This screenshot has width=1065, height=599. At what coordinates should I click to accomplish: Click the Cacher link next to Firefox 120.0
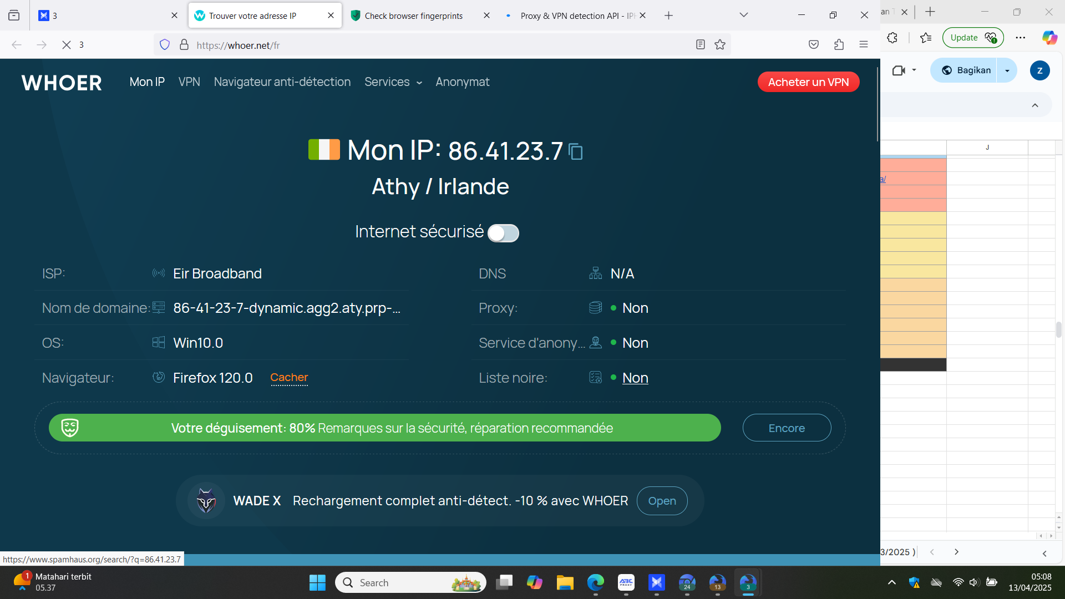(x=289, y=378)
